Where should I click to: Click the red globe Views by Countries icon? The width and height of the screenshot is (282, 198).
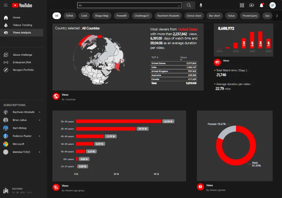(56, 96)
